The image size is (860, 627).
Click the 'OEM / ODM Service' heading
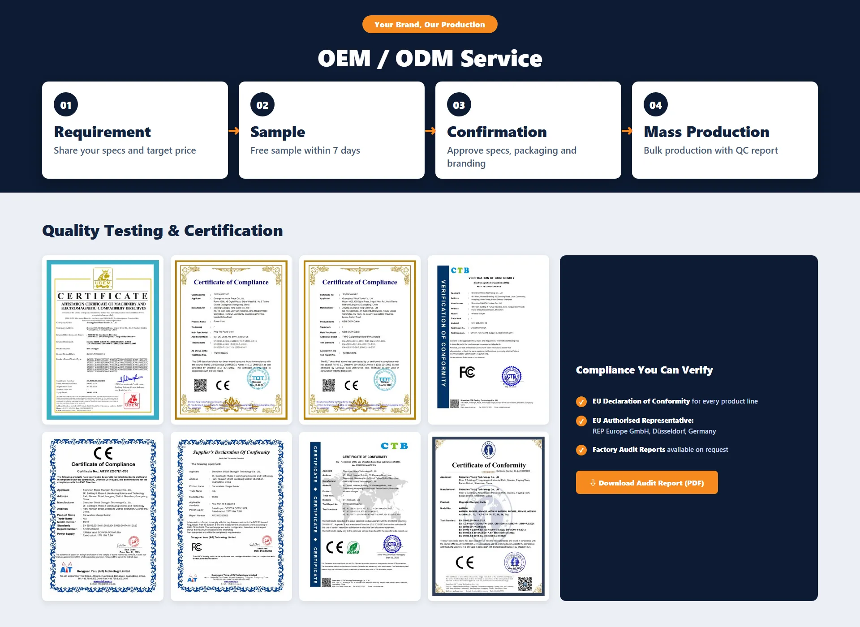click(x=430, y=59)
